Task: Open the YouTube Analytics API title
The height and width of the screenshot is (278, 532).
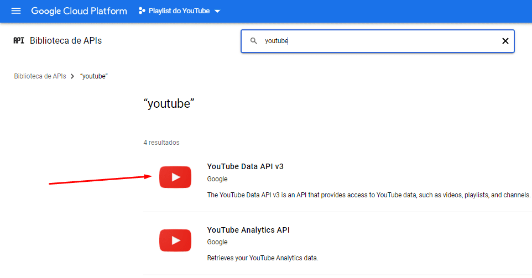Action: pyautogui.click(x=248, y=230)
